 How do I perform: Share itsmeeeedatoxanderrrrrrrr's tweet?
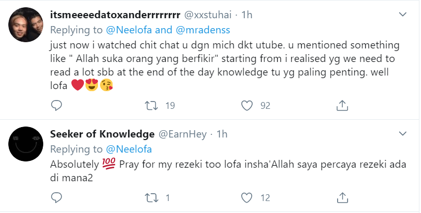click(x=342, y=106)
